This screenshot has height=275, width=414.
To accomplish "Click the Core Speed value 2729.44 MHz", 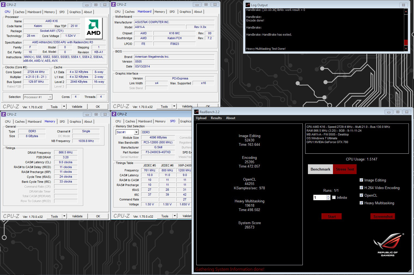I will [x=36, y=72].
